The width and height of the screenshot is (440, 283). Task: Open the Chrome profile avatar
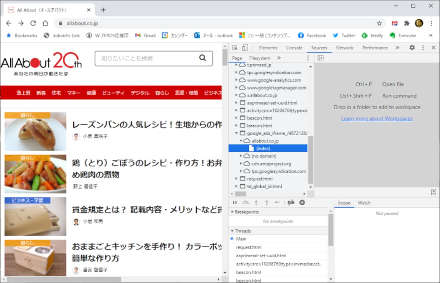(x=419, y=23)
